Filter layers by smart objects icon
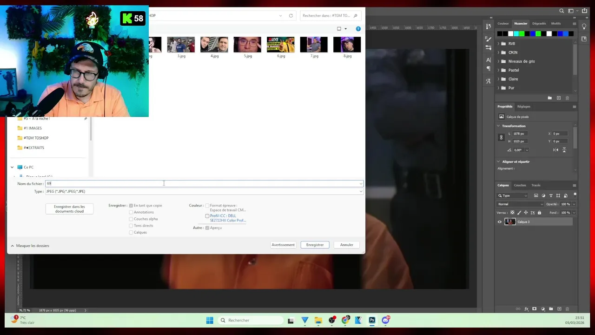 tap(566, 195)
